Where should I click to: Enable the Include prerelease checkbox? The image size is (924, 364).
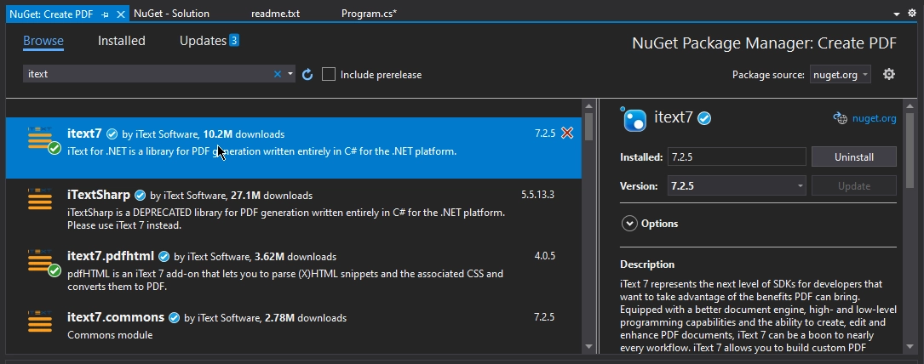tap(329, 75)
